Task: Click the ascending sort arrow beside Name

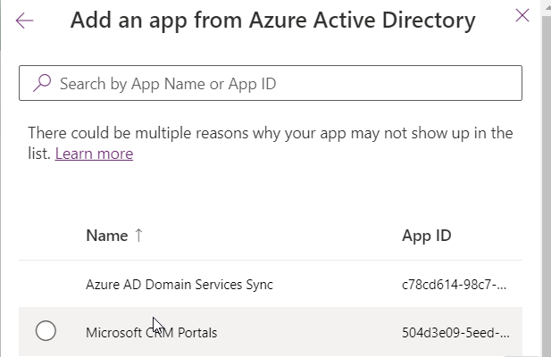Action: click(x=138, y=236)
